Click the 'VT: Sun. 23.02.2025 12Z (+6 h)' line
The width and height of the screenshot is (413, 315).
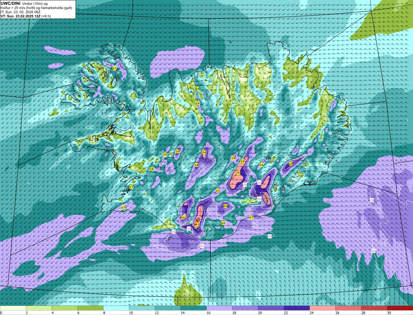[26, 16]
